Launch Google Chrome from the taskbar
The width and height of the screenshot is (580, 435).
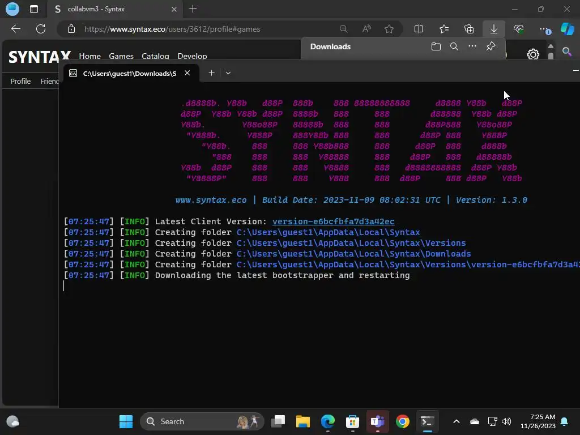[403, 421]
